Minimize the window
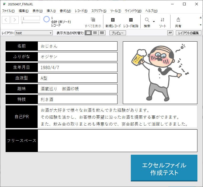Image resolution: width=203 pixels, height=187 pixels. point(172,4)
